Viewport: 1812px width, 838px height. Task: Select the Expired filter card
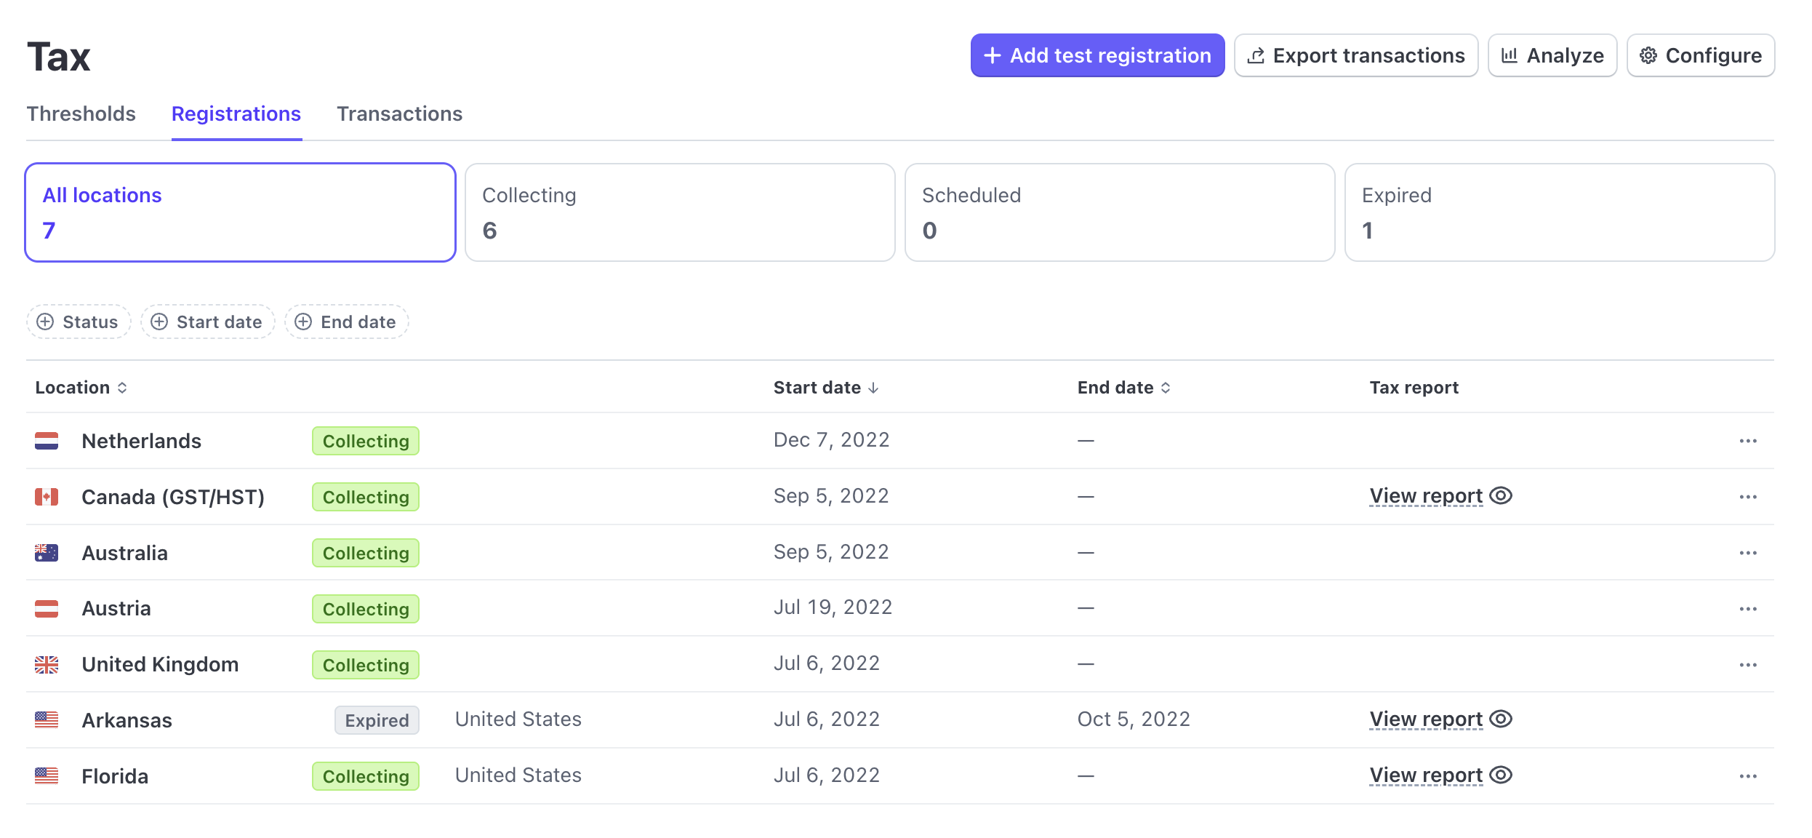pos(1559,212)
